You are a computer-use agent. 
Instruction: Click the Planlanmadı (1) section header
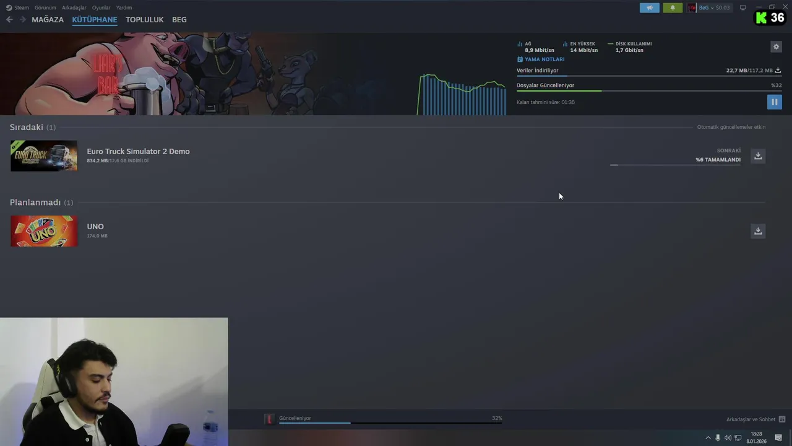(x=41, y=203)
